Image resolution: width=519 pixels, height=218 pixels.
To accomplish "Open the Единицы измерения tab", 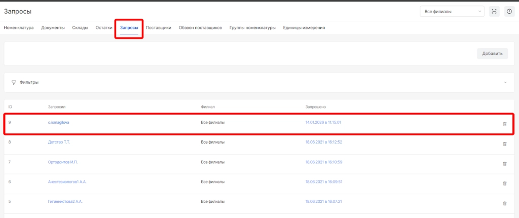I will [304, 27].
